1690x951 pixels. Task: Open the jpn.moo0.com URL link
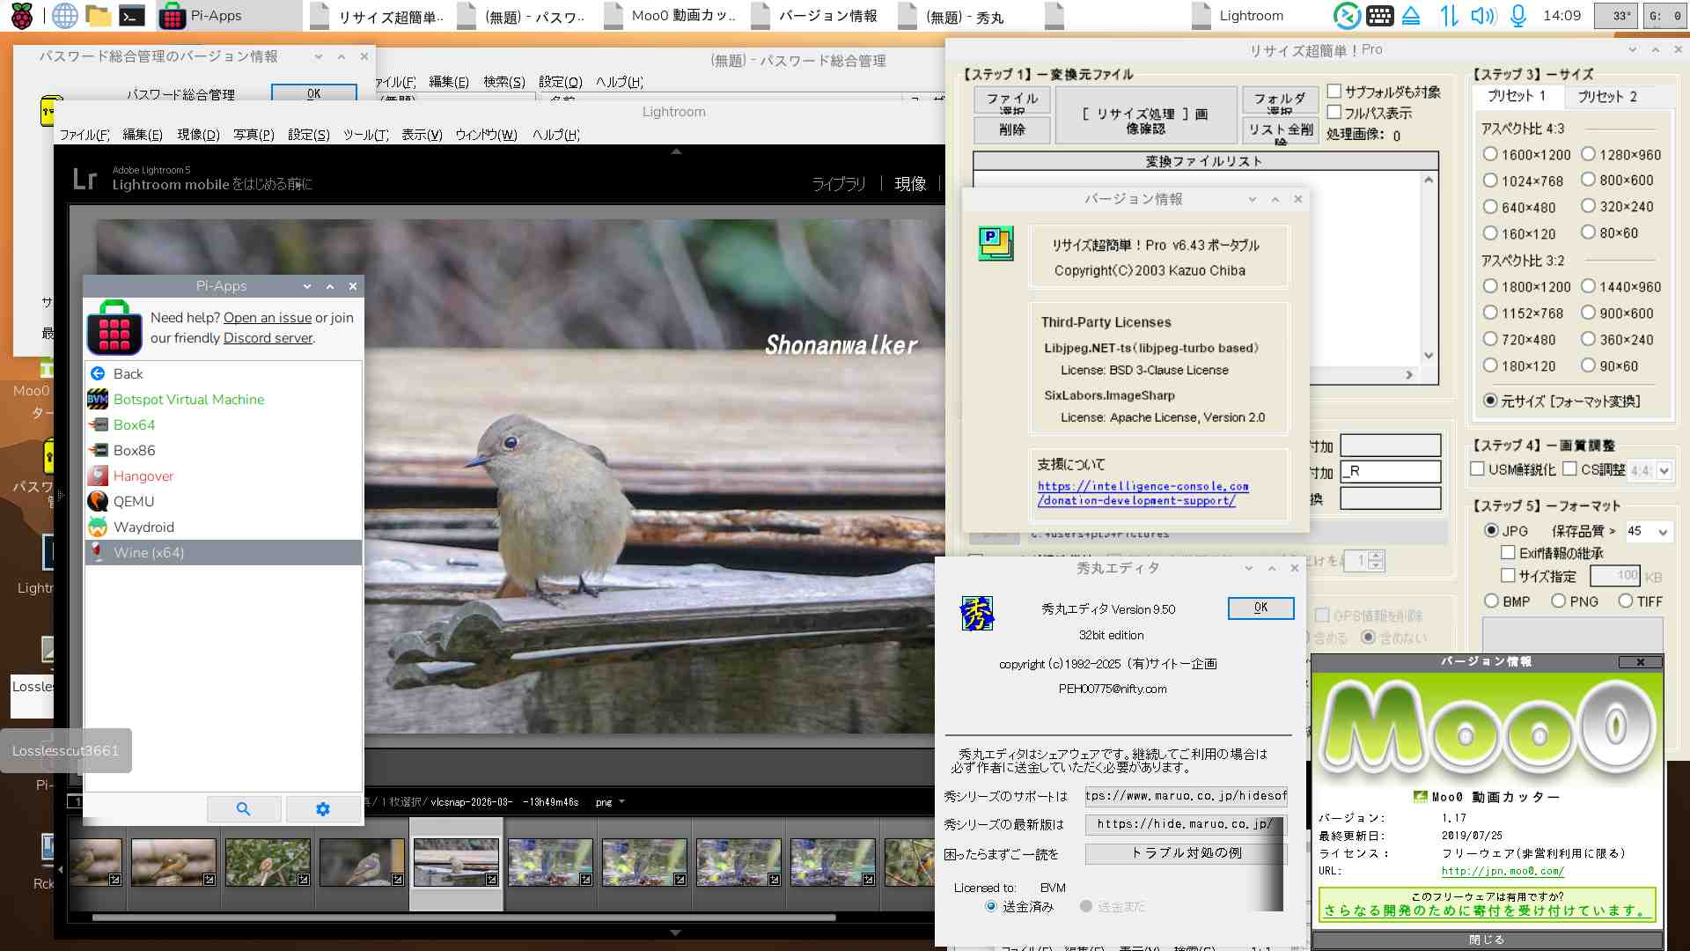1502,871
